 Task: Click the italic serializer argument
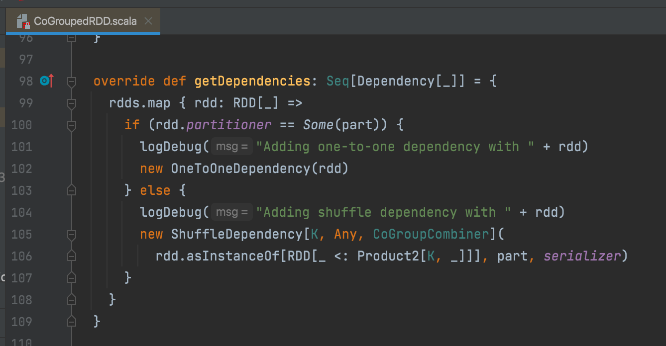tap(582, 256)
